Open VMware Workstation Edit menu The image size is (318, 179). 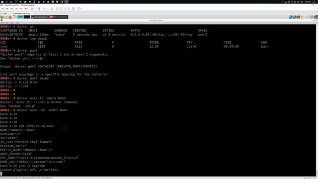[7, 9]
